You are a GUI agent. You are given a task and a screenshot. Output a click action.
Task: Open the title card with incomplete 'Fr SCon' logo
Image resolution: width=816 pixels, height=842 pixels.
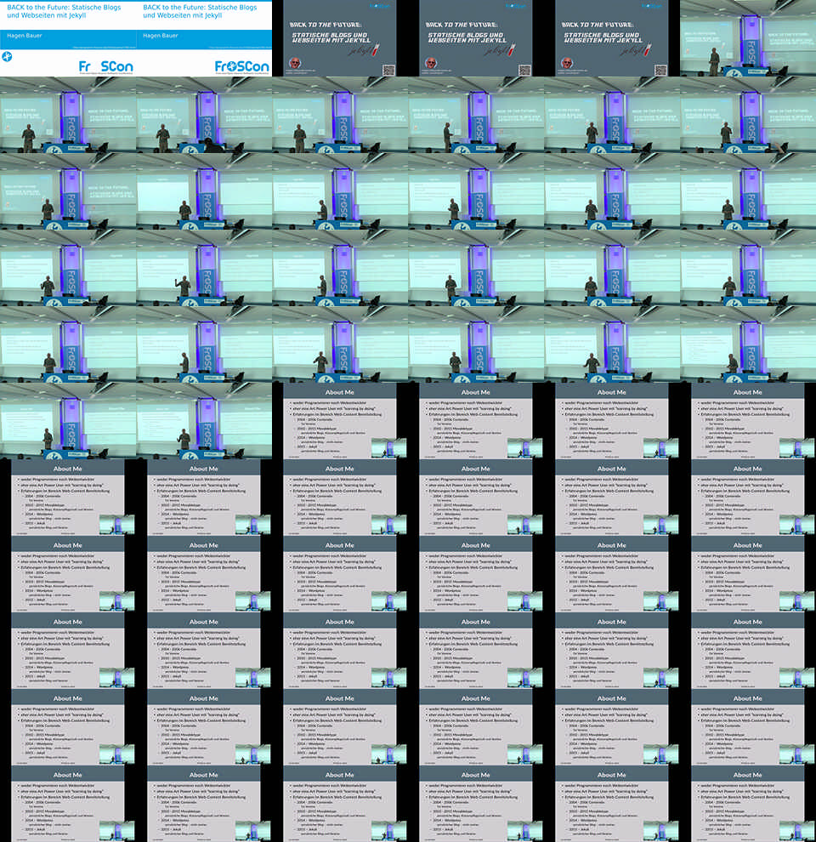pos(68,38)
